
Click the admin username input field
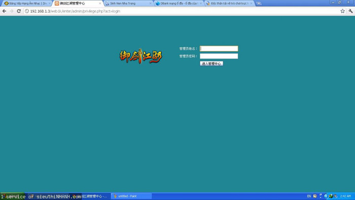[219, 48]
